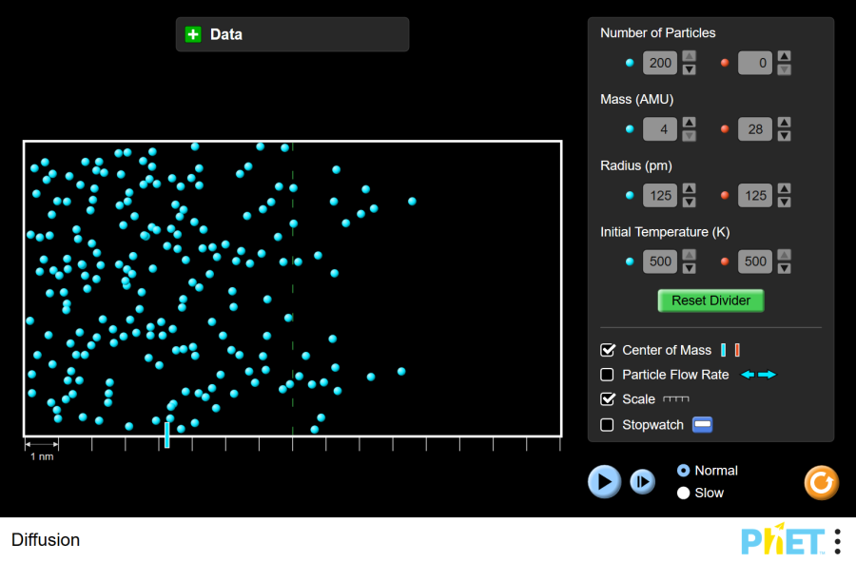
Task: Uncheck the Center of Mass checkbox
Action: (x=608, y=350)
